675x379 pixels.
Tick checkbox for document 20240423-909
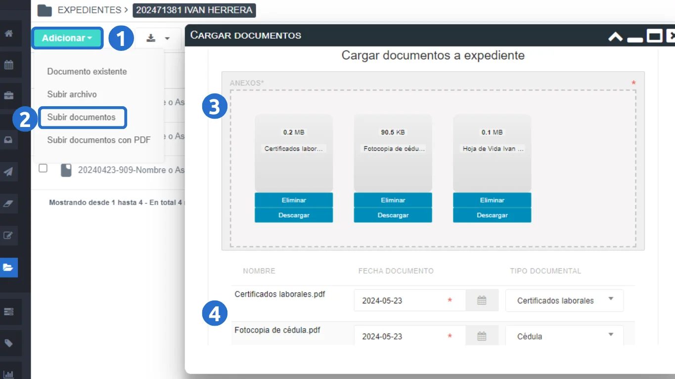(x=43, y=168)
